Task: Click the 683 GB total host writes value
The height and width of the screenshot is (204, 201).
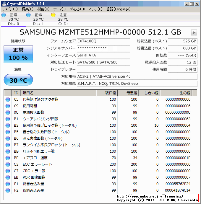Action: pos(183,48)
